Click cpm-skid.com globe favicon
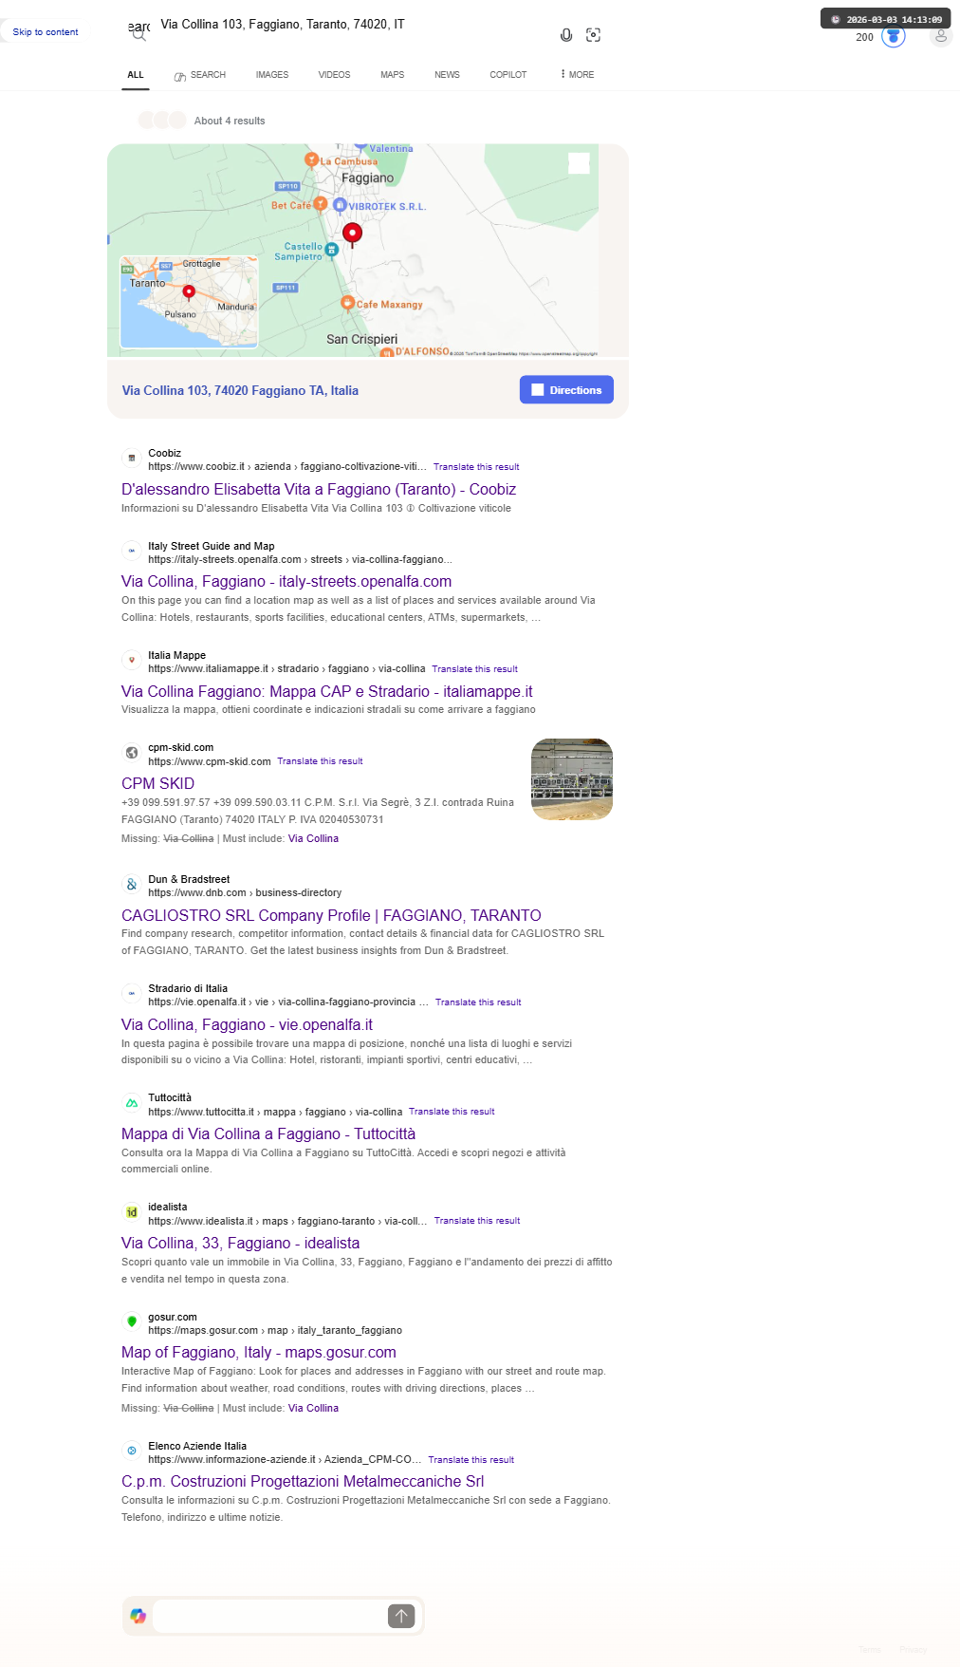 [x=132, y=753]
